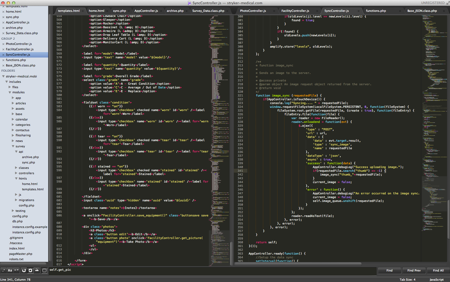Open Tab Size: 4 setting in status bar
Image resolution: width=450 pixels, height=282 pixels.
point(407,280)
